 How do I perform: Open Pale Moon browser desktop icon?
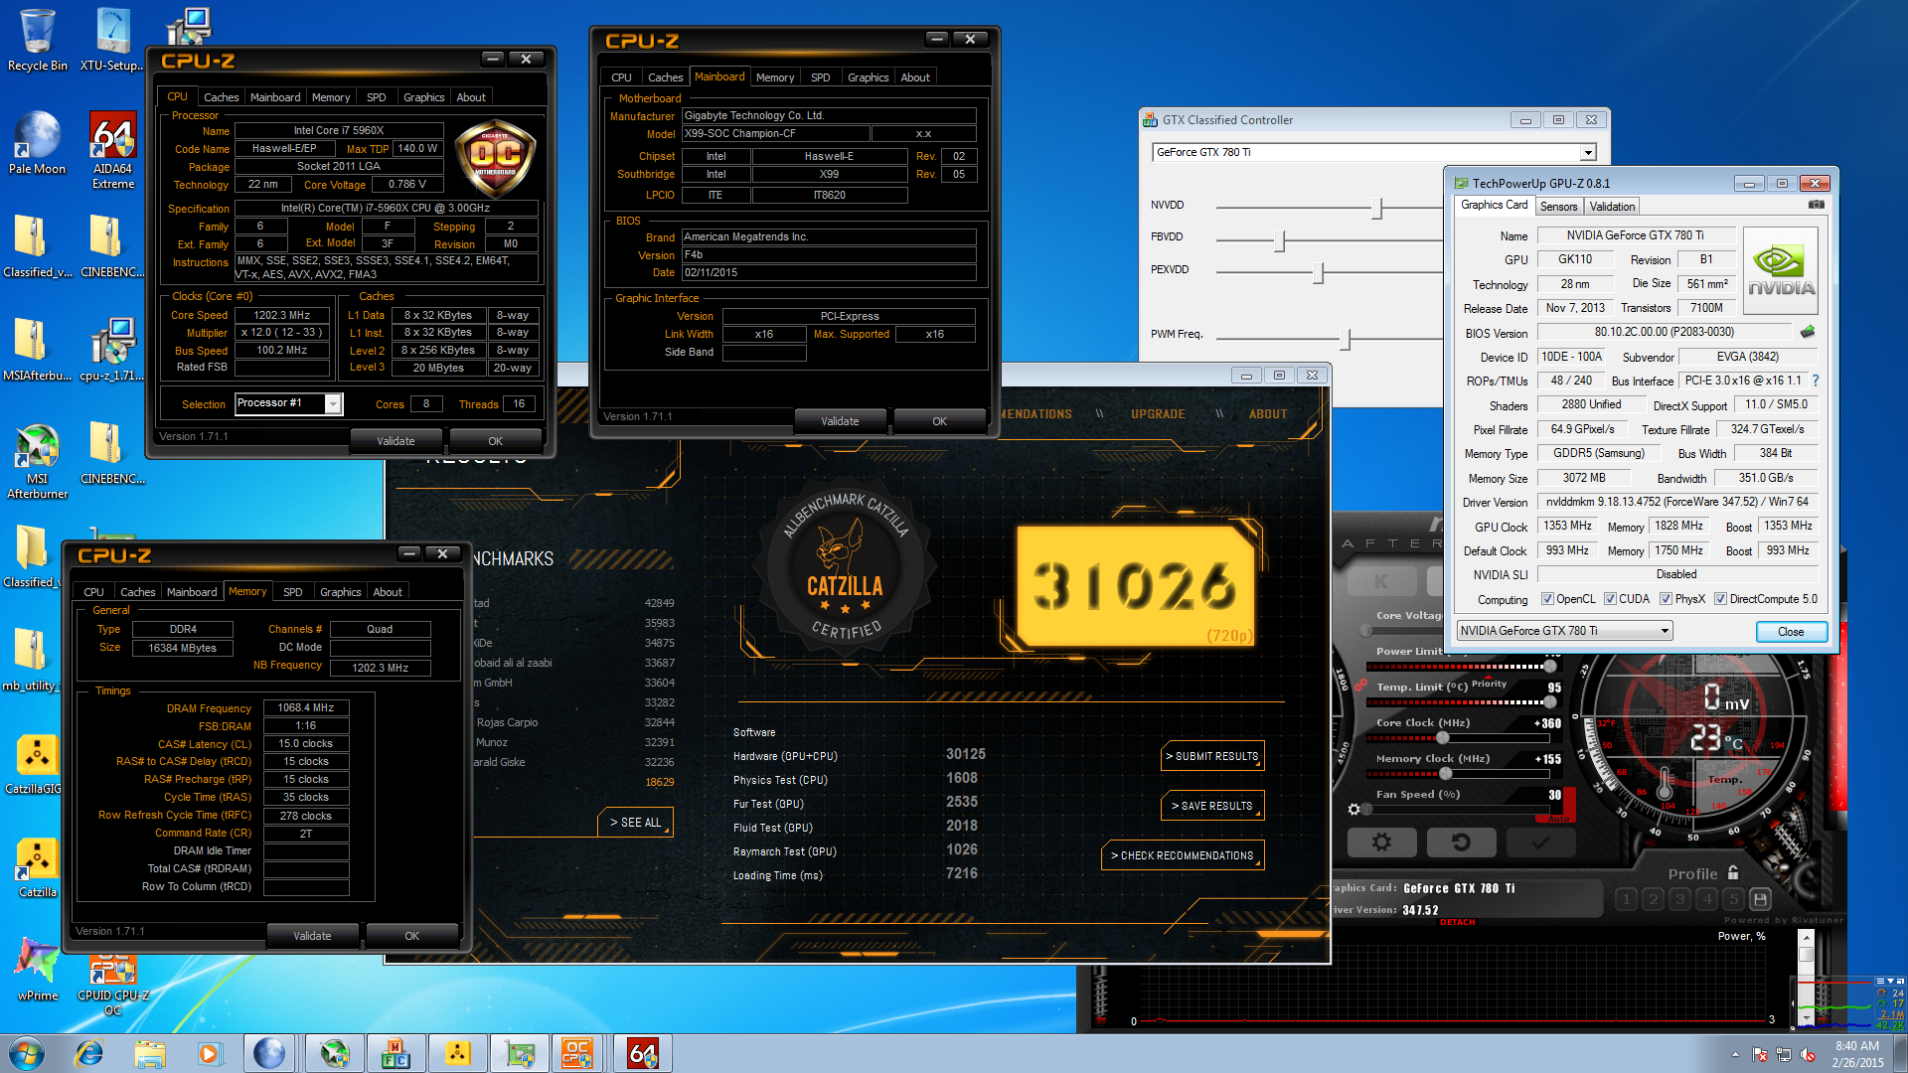point(37,143)
